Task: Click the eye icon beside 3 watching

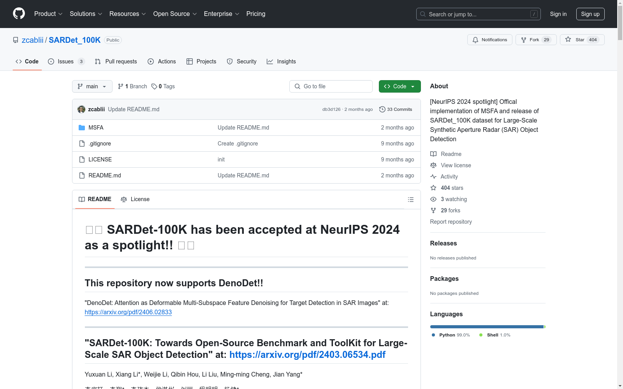Action: (433, 199)
